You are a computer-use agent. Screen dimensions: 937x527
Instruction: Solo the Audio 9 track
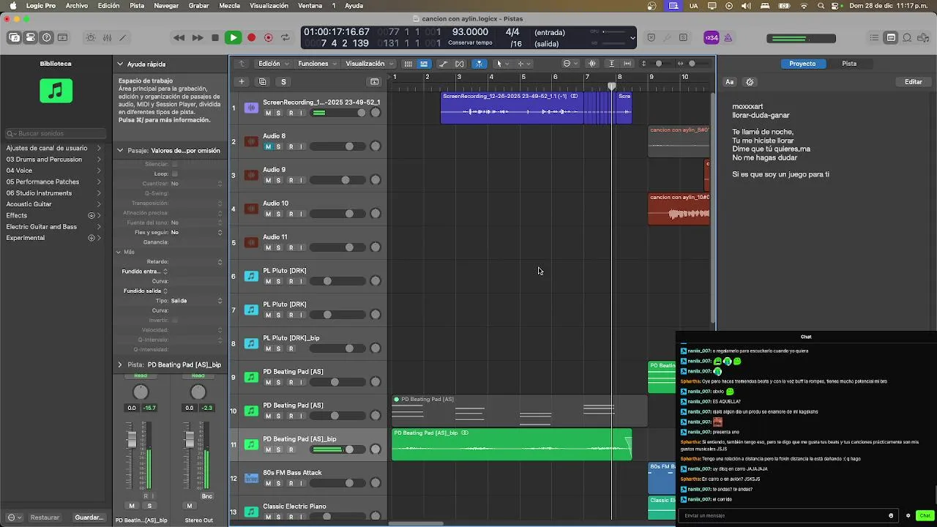(x=278, y=180)
